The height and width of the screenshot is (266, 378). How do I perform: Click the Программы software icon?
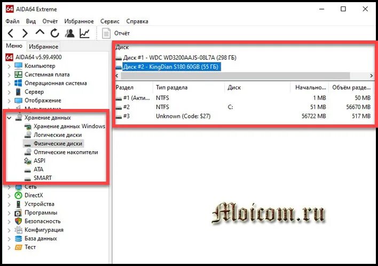coord(18,213)
